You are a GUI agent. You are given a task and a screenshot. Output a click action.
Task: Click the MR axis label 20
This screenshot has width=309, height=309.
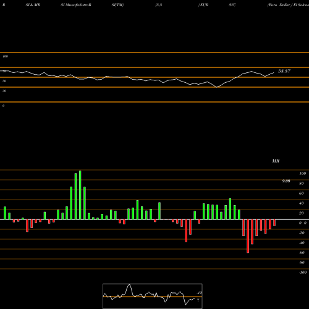302,213
